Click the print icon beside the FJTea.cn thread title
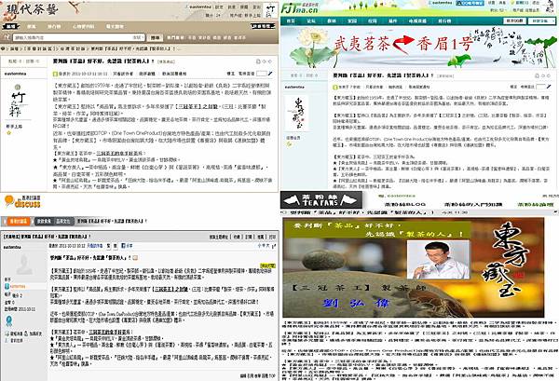The height and width of the screenshot is (381, 559). 537,75
